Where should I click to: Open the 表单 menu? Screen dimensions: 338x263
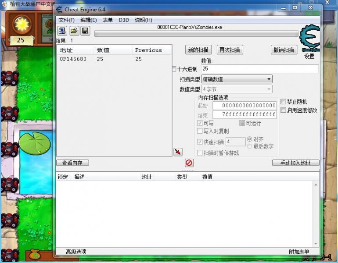[x=108, y=20]
